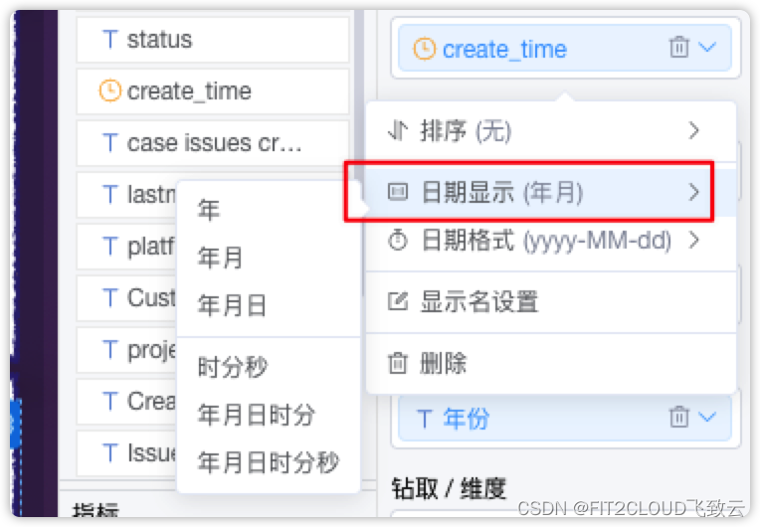The height and width of the screenshot is (527, 760).
Task: Click the clock icon beside create_time in list
Action: (110, 90)
